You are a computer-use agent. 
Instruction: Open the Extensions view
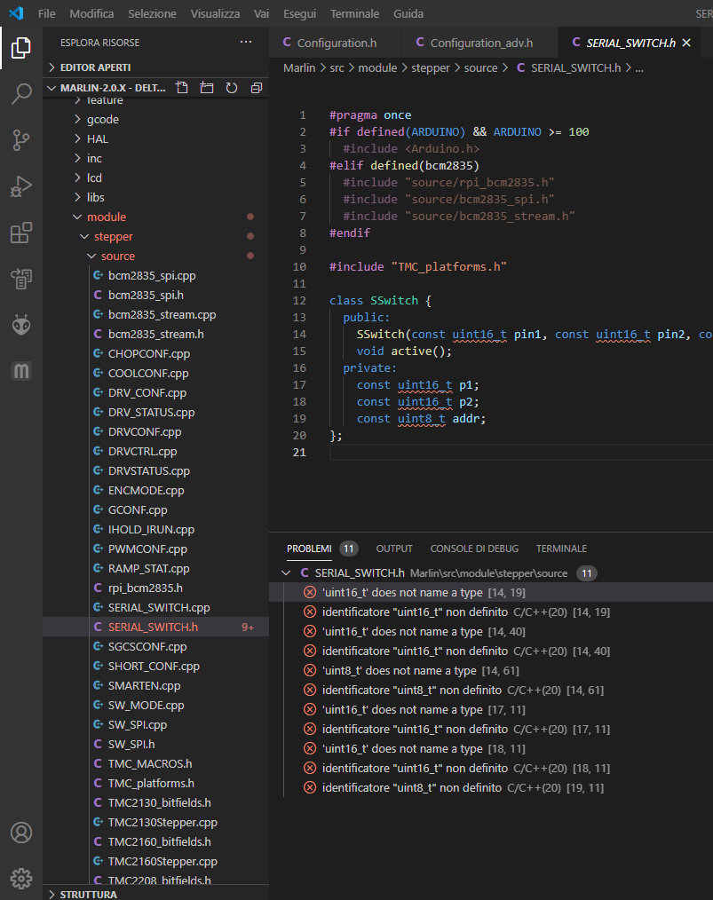[x=21, y=233]
